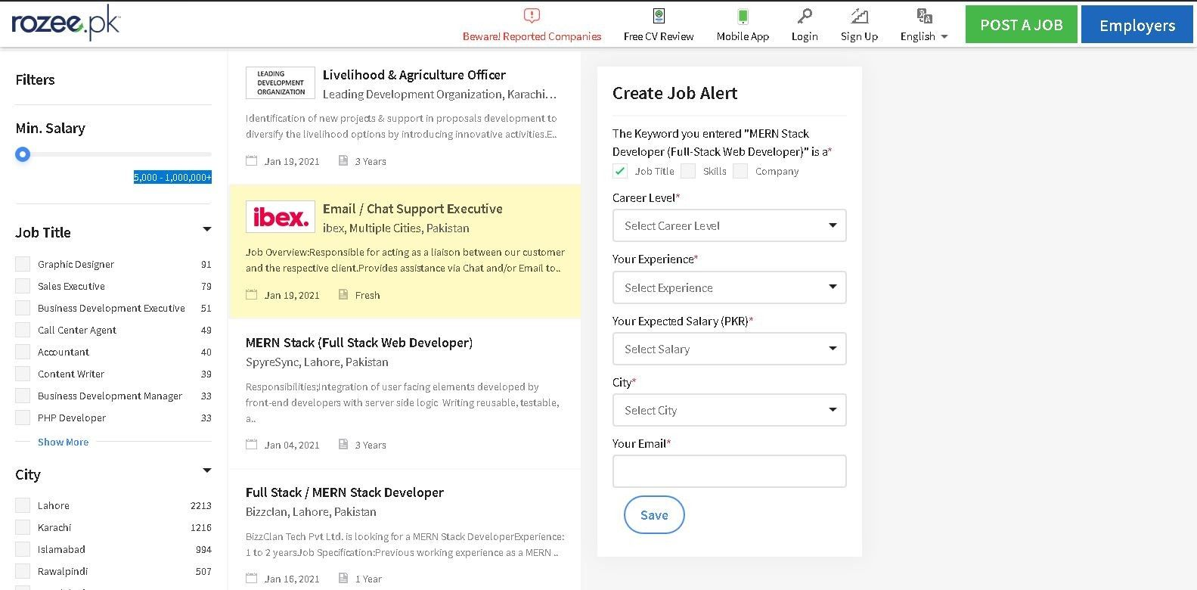Click the Login text link
This screenshot has height=590, width=1197.
click(x=805, y=36)
